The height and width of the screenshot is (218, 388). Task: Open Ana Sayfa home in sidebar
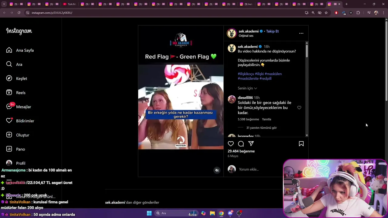pos(20,50)
